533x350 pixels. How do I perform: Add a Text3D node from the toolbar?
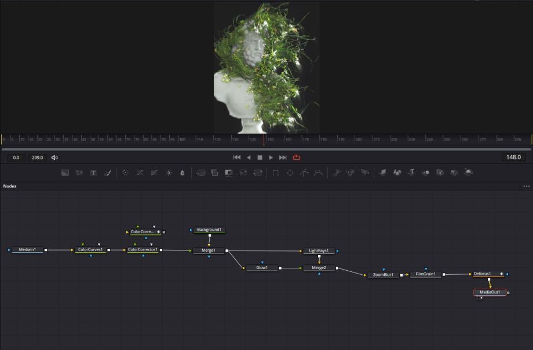tap(411, 172)
